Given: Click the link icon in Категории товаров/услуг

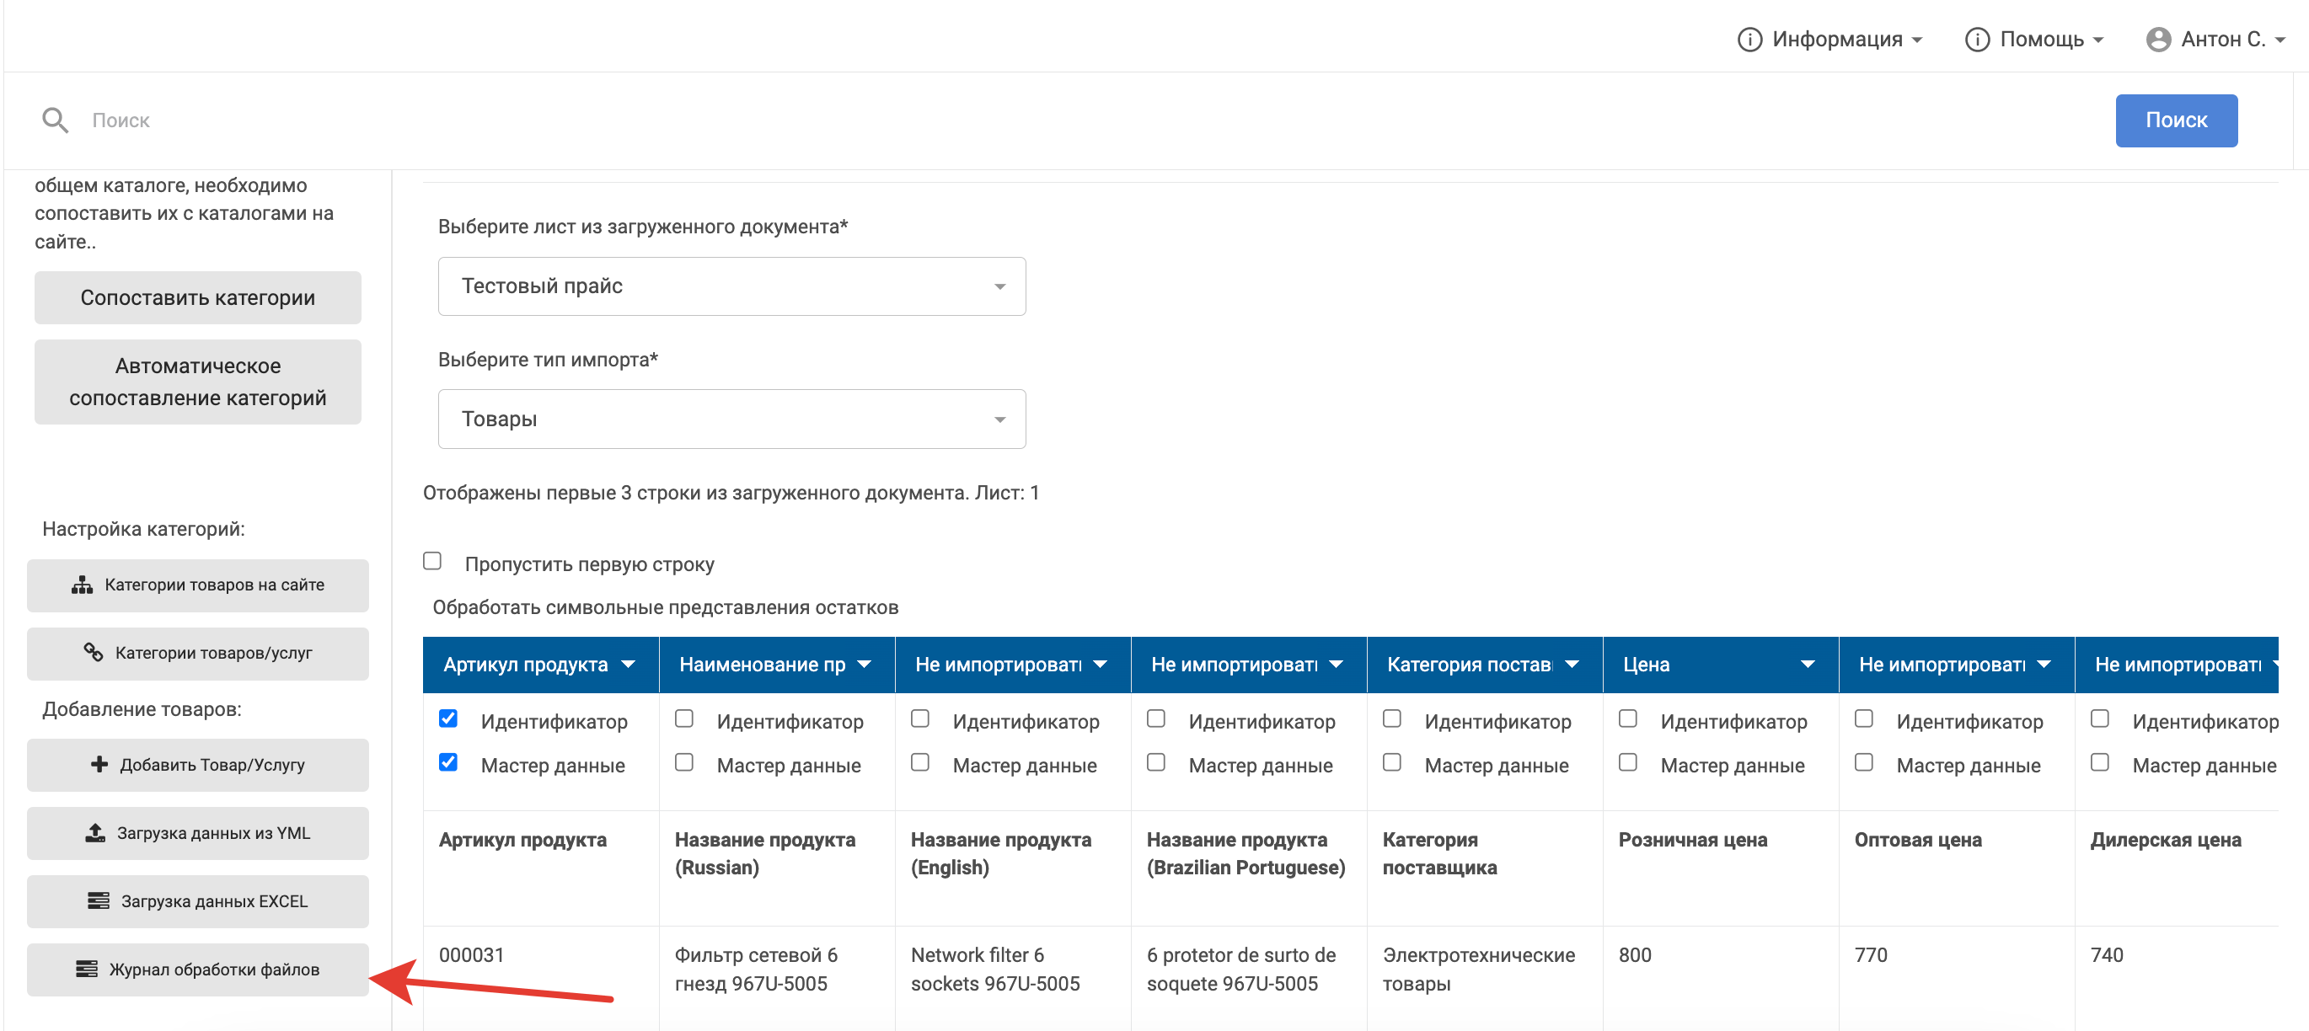Looking at the screenshot, I should (x=94, y=652).
